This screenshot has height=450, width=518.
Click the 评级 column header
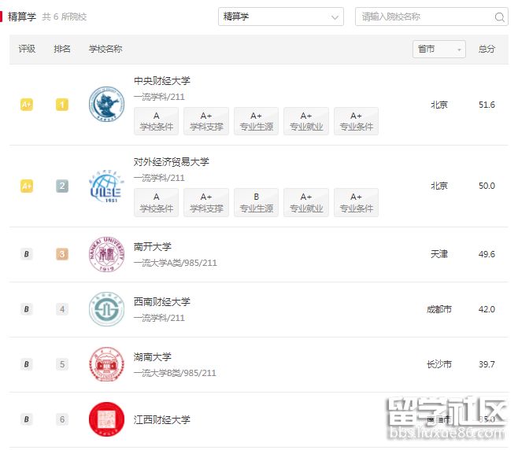point(27,49)
